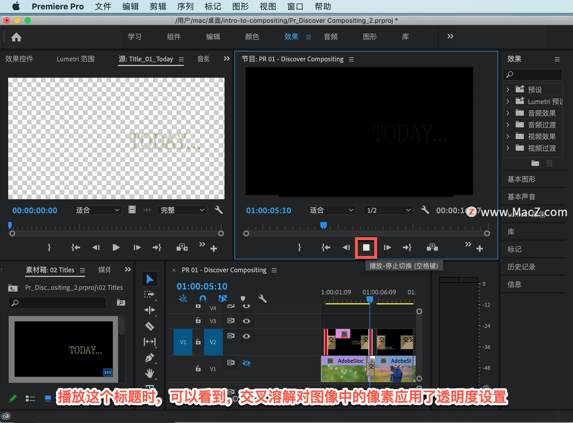Toggle V1 source patching button
This screenshot has height=423, width=573.
click(x=183, y=342)
